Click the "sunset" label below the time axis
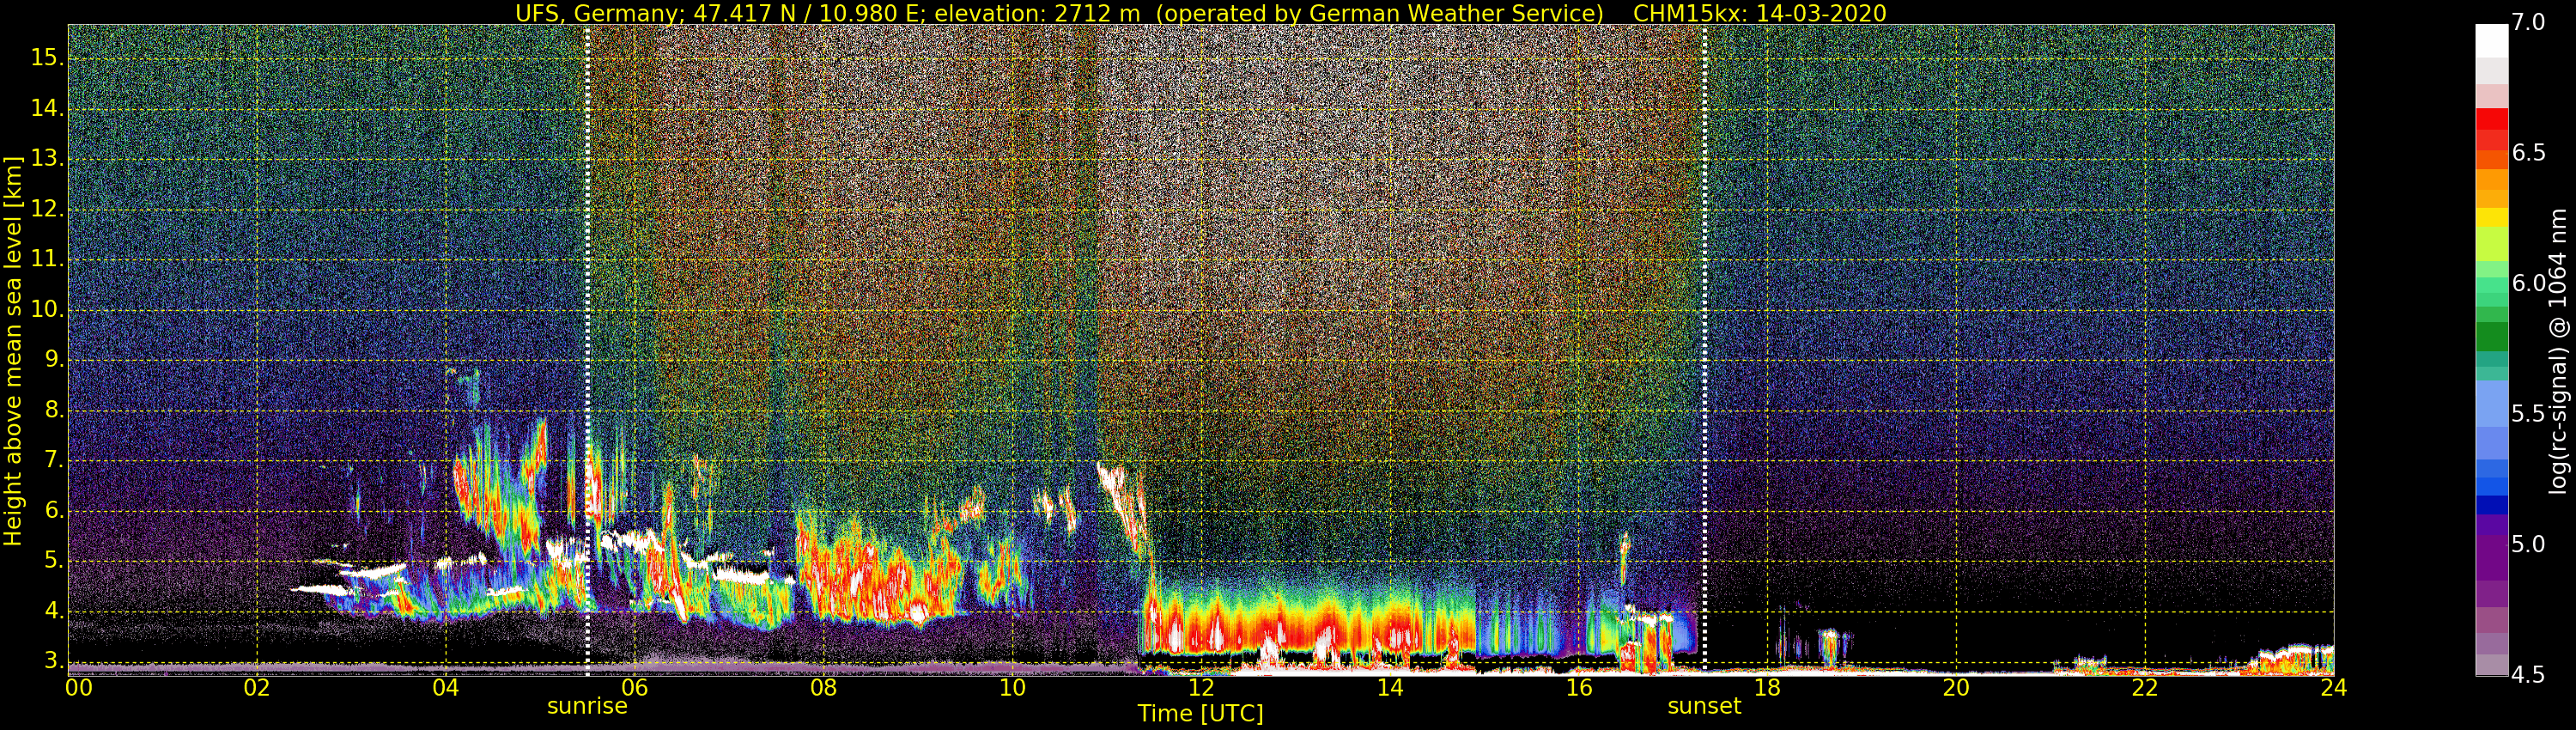The width and height of the screenshot is (2576, 730). [x=1704, y=706]
